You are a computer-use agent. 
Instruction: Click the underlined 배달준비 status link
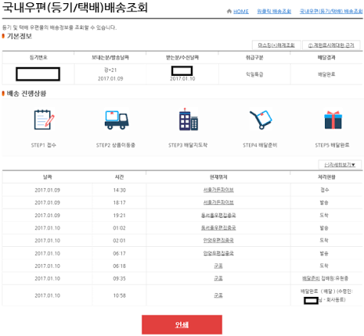pos(311,278)
